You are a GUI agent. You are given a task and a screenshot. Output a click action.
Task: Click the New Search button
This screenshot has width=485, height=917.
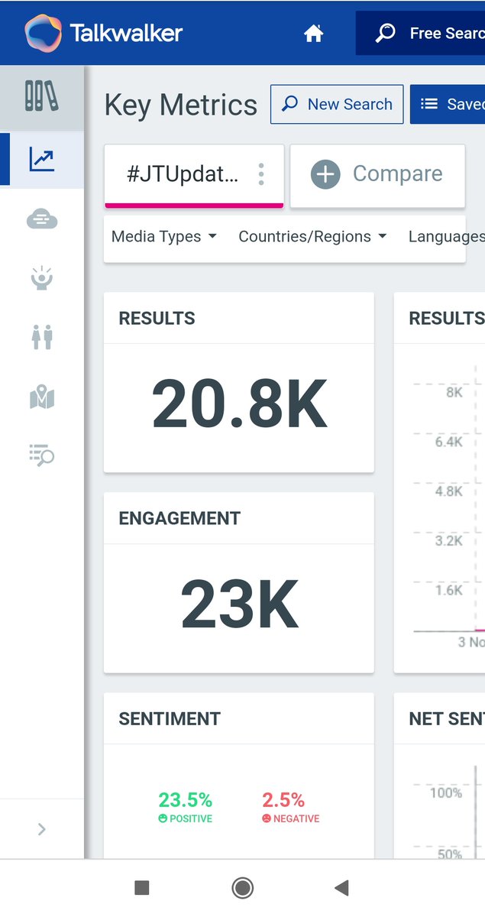coord(337,105)
